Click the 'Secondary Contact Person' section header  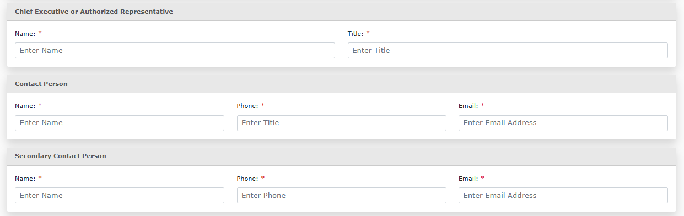click(61, 156)
